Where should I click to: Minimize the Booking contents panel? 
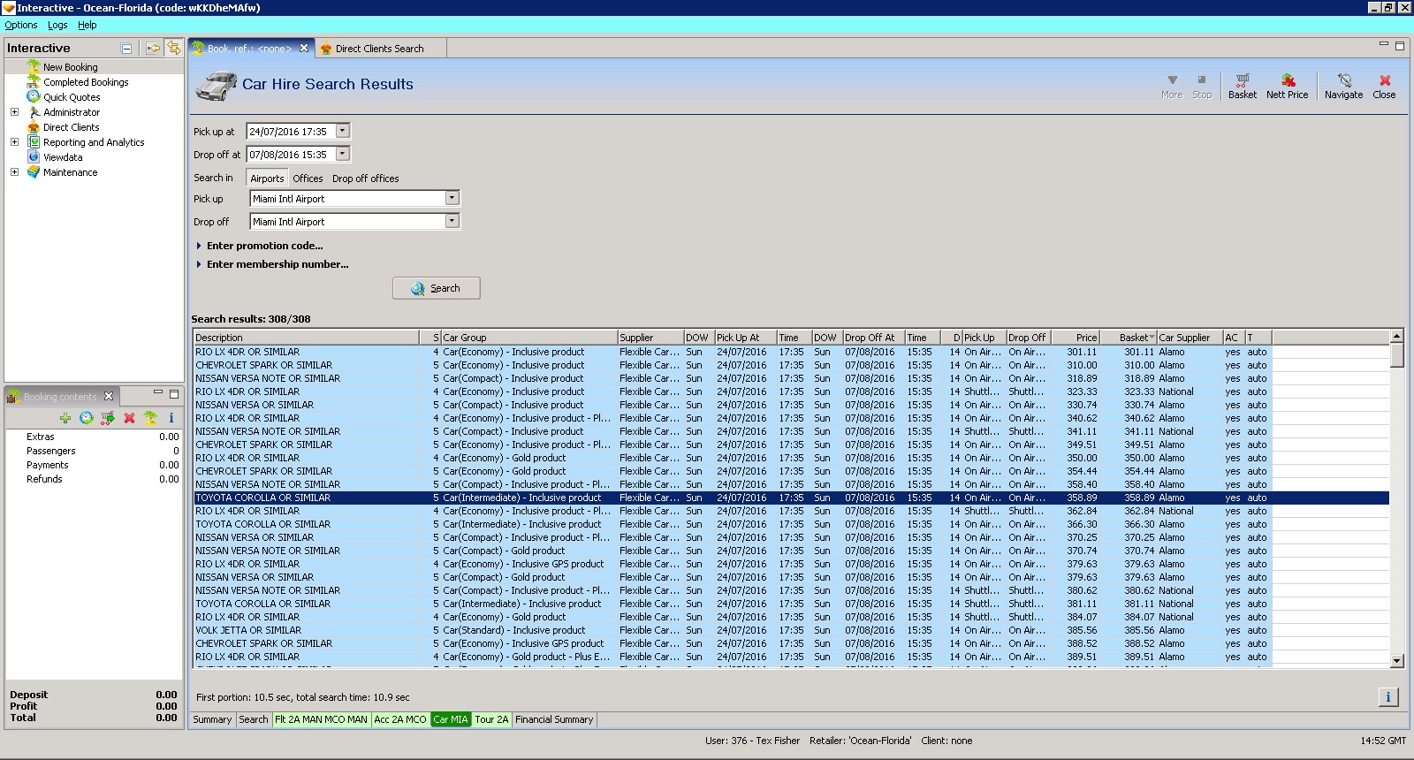[x=158, y=392]
